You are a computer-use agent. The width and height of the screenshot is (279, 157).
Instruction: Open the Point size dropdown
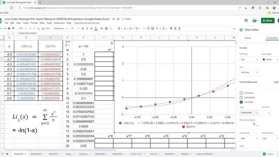[x=249, y=59]
